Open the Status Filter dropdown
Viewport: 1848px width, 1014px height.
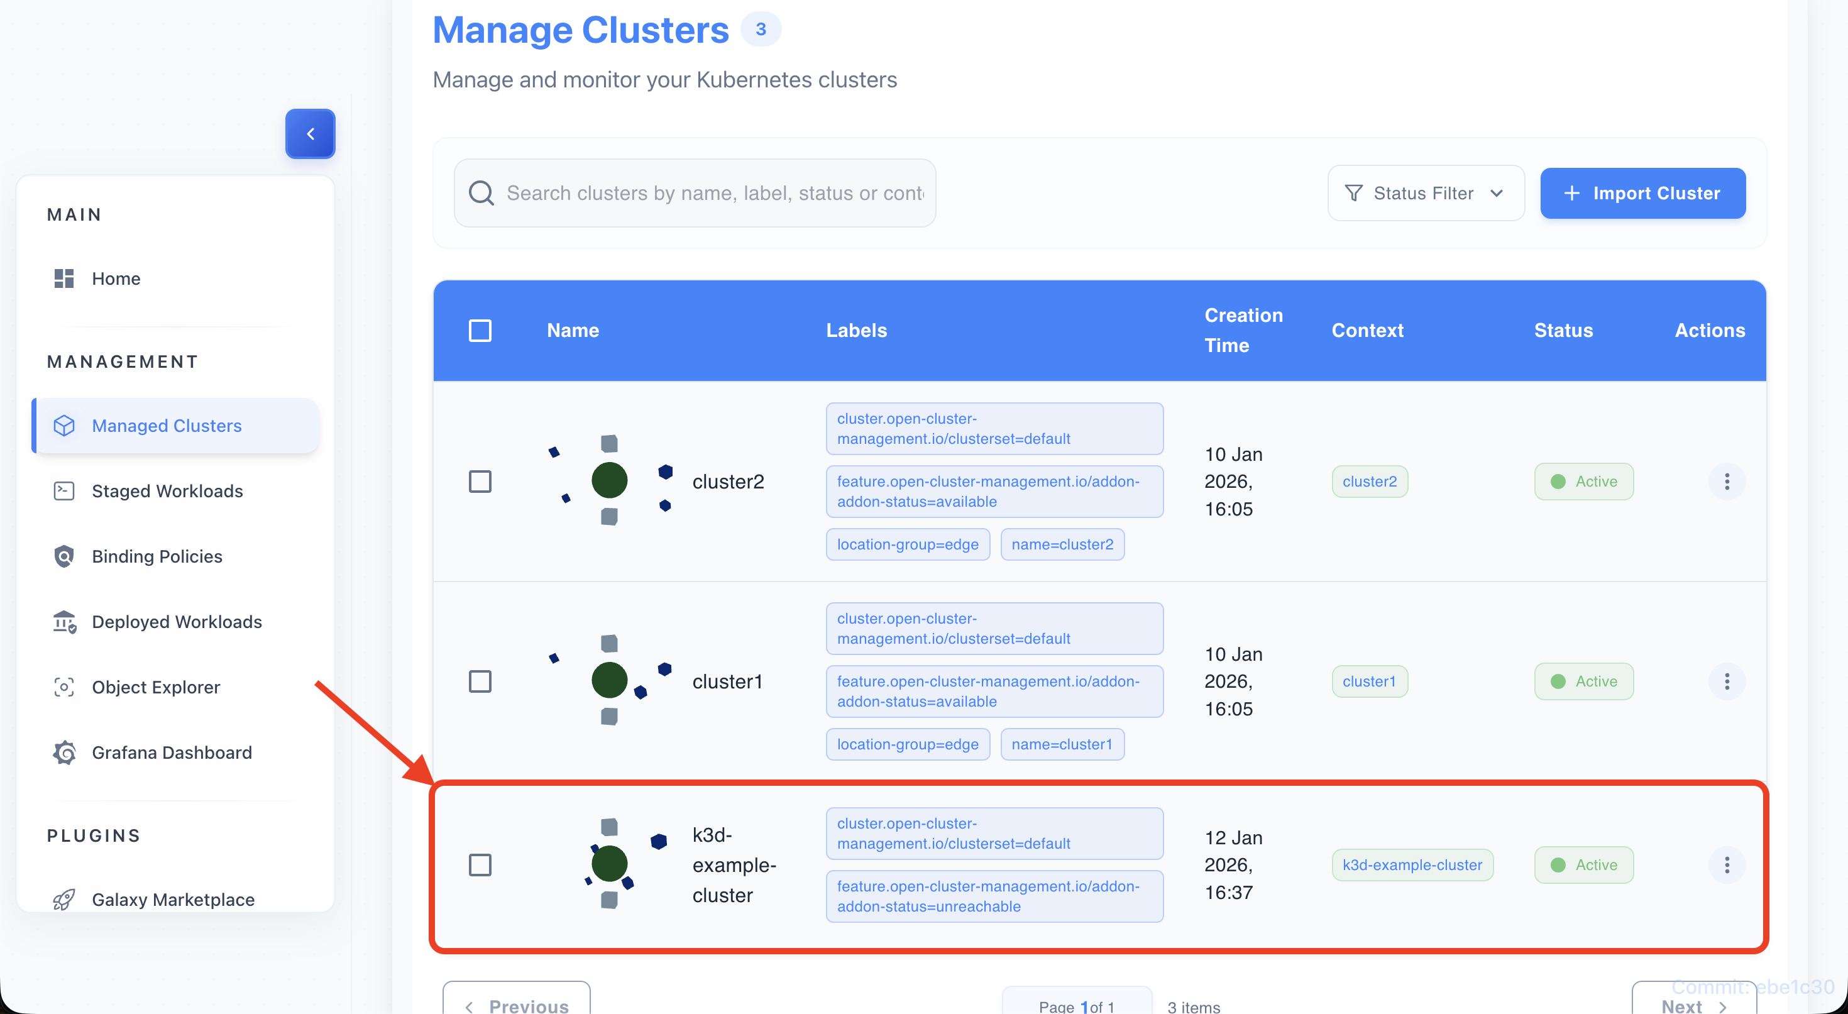click(1426, 193)
